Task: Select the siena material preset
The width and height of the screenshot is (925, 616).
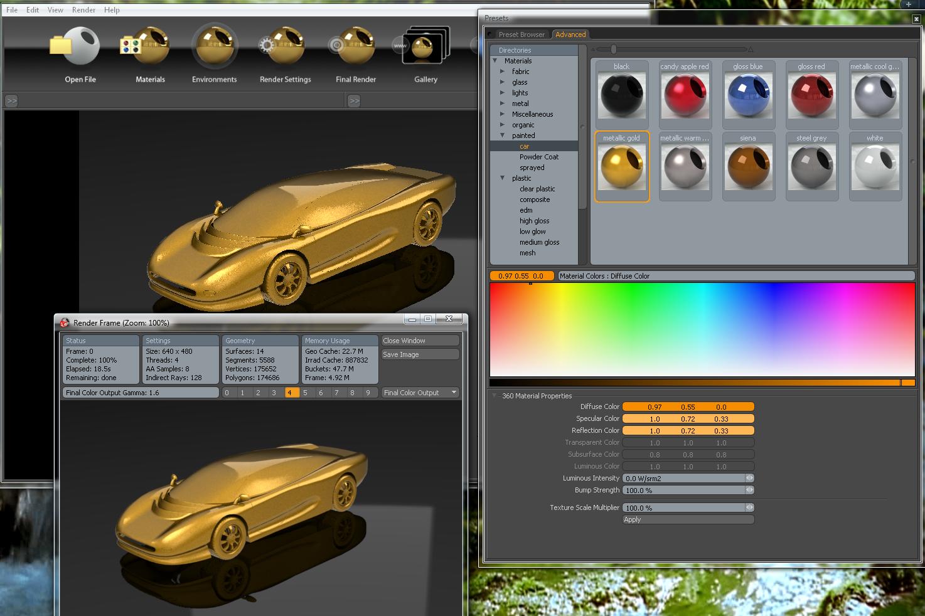Action: [x=748, y=166]
